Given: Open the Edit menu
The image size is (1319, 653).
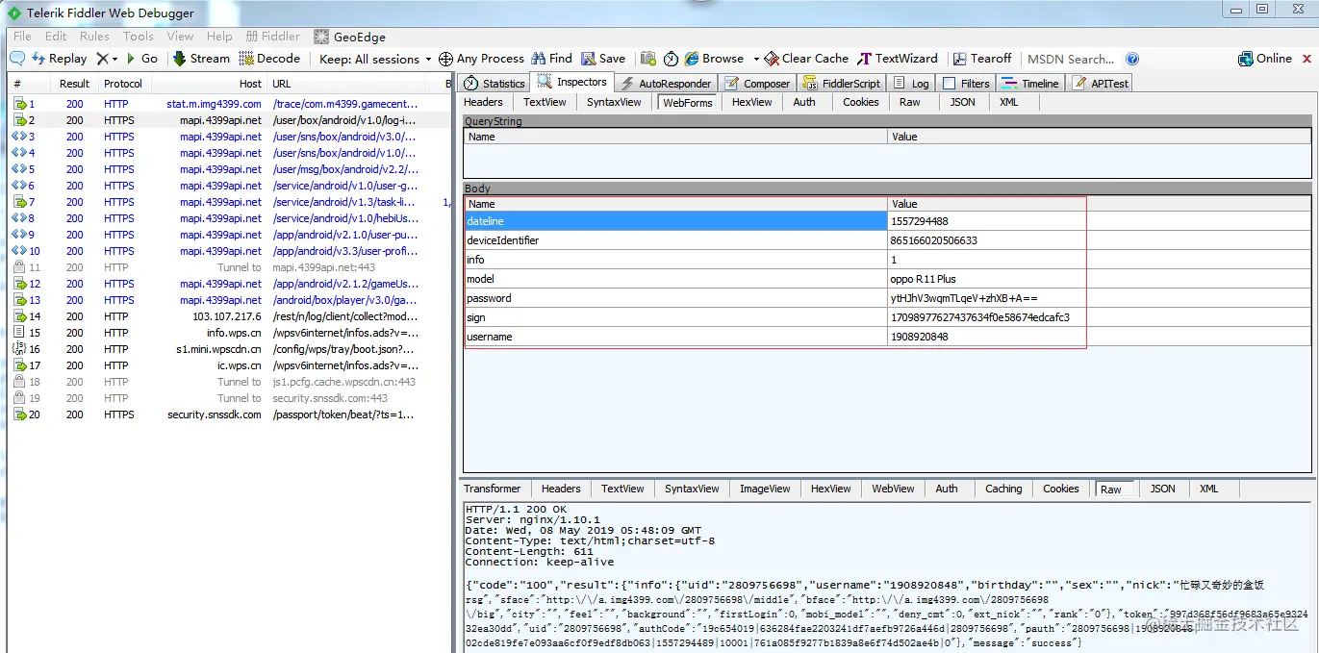Looking at the screenshot, I should click(x=57, y=37).
